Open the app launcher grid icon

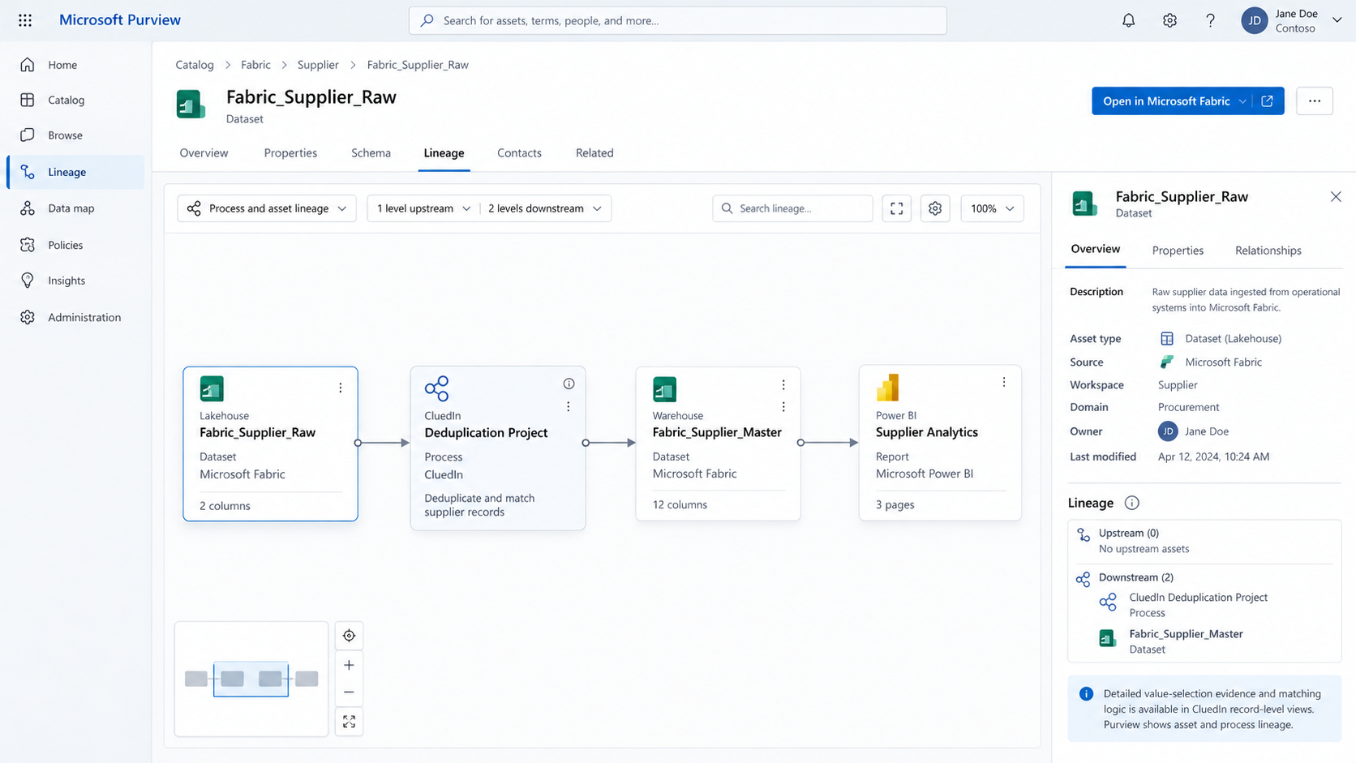[25, 20]
